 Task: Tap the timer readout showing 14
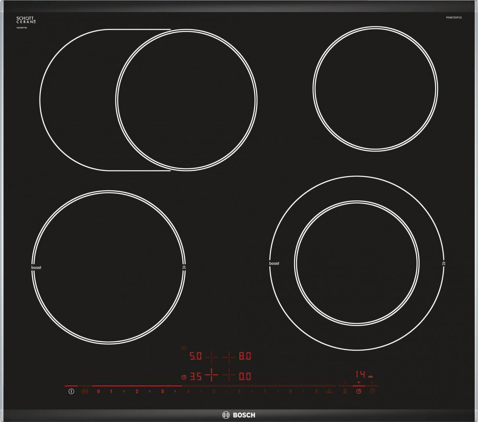point(360,374)
